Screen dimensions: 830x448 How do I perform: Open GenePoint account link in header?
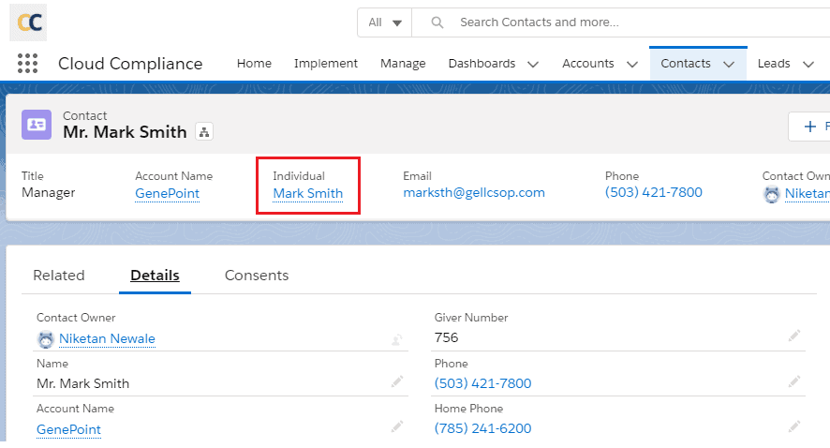[167, 194]
